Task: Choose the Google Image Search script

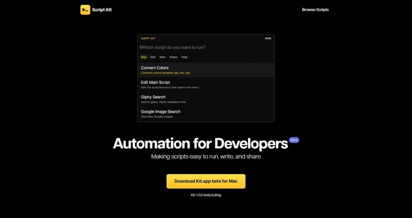Action: coord(205,114)
